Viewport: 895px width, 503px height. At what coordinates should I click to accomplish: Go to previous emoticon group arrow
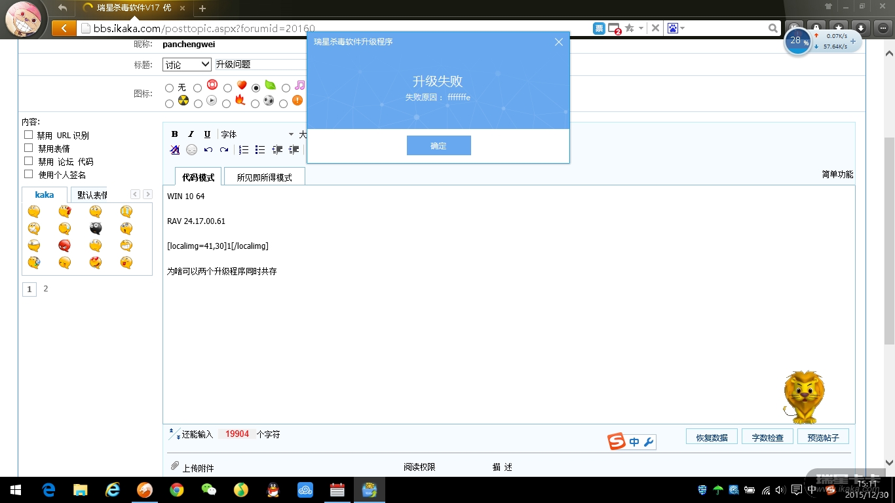(135, 194)
